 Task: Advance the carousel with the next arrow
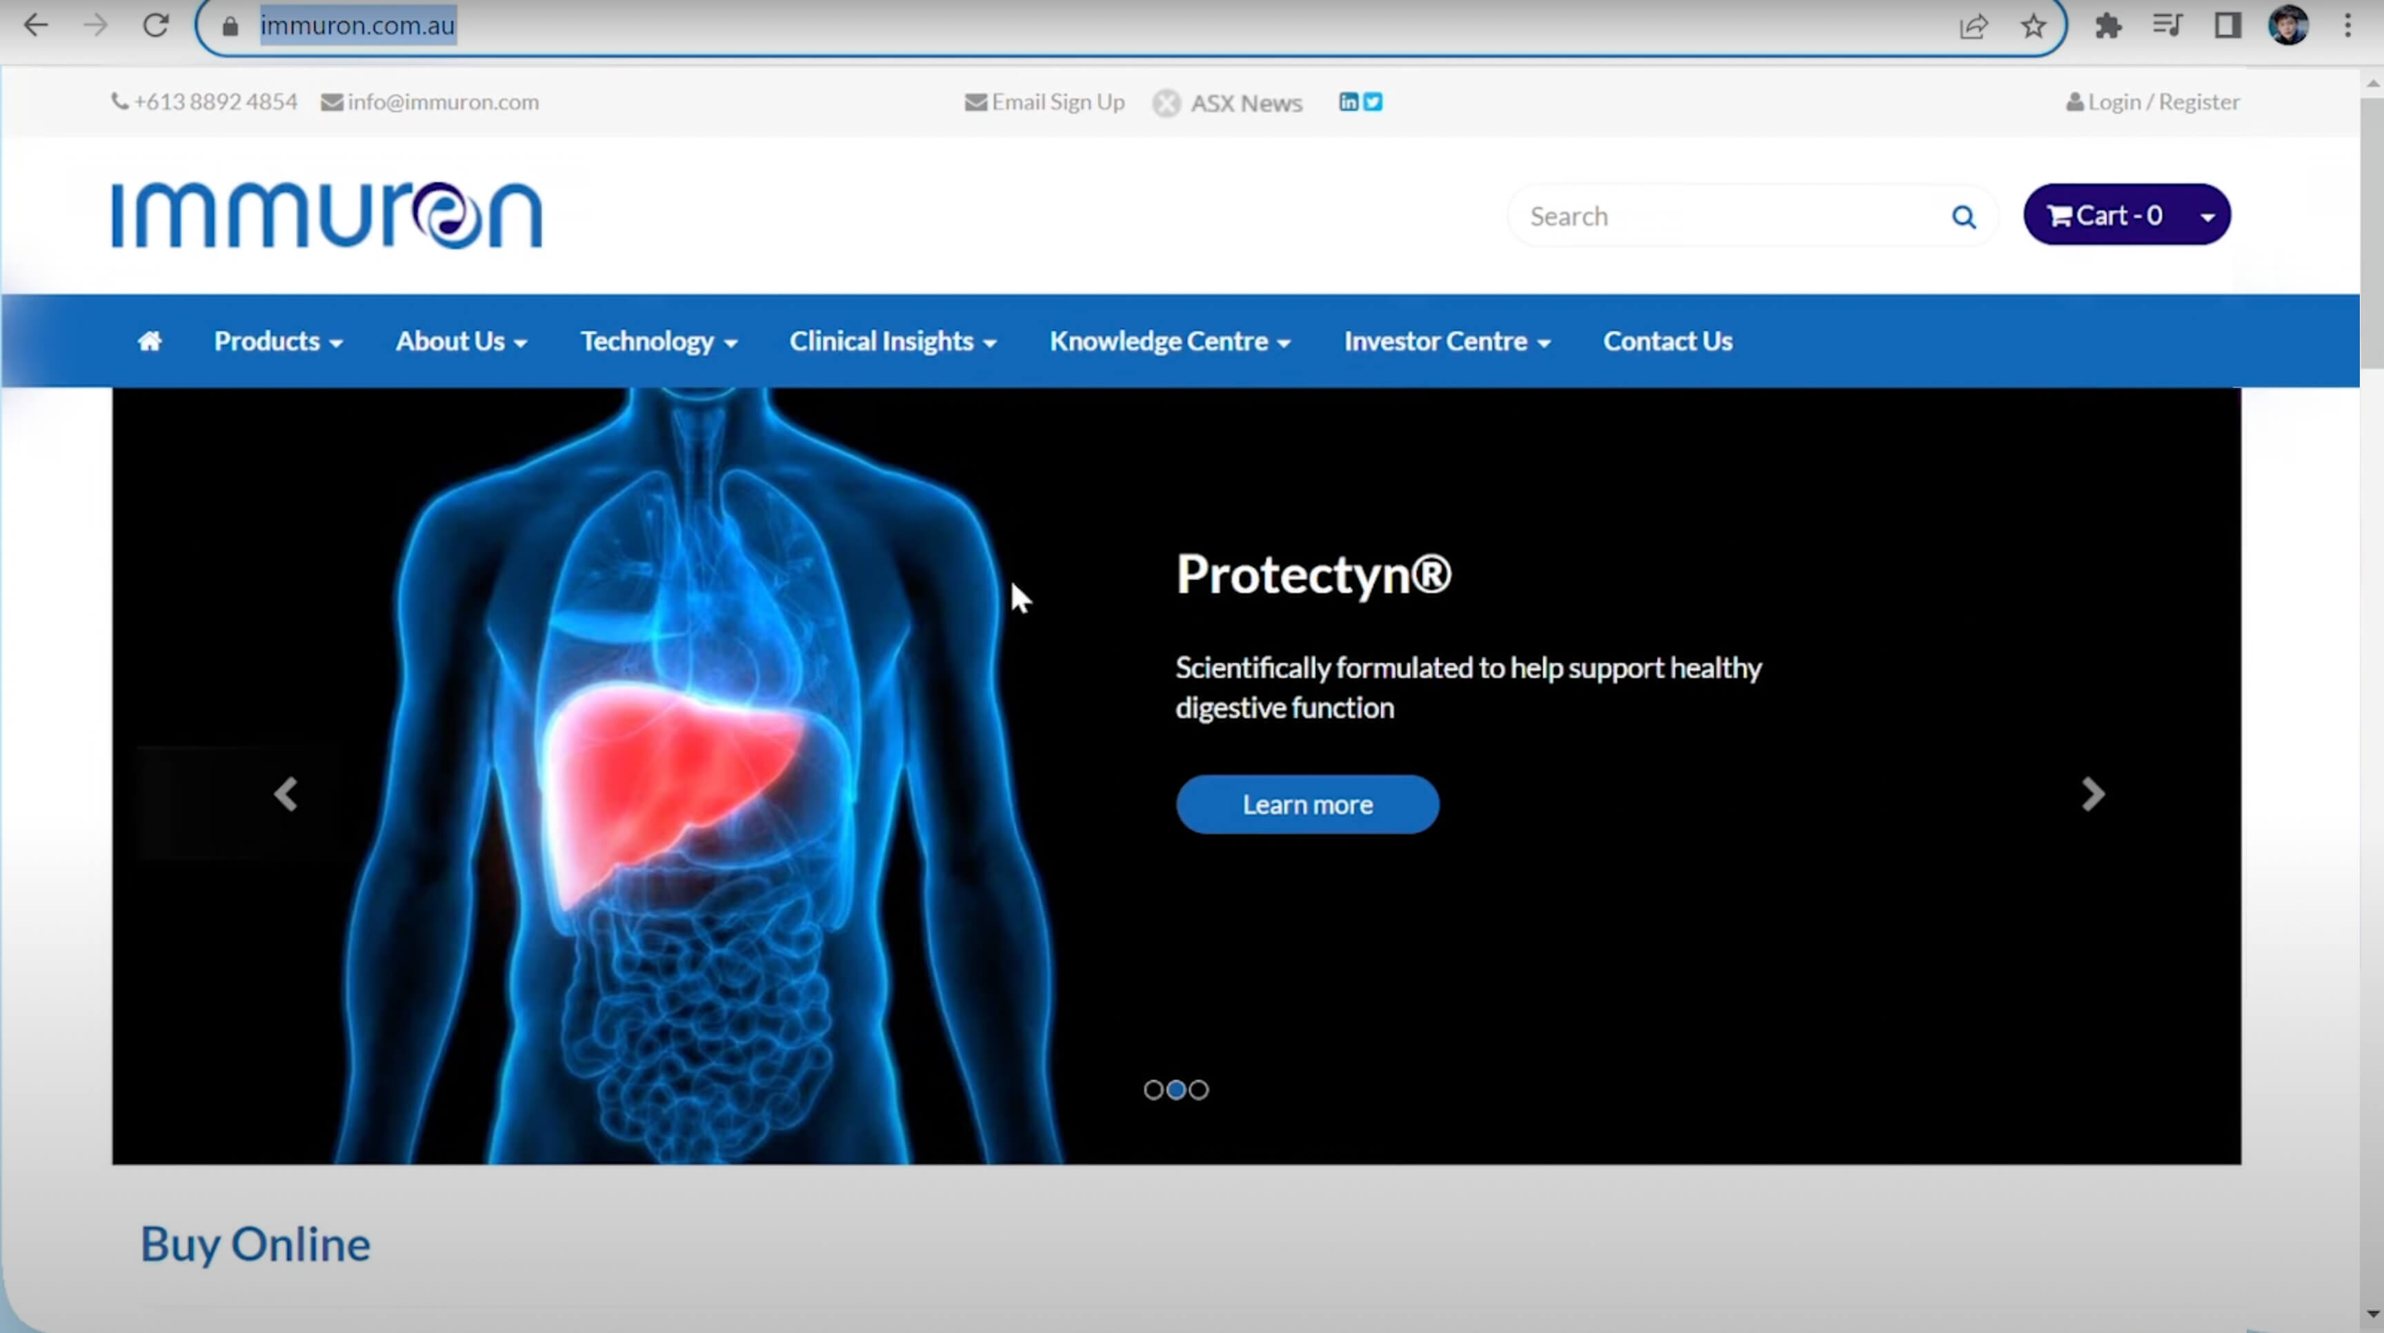pyautogui.click(x=2092, y=794)
